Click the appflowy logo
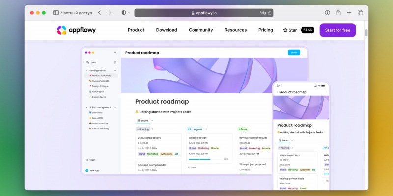This screenshot has width=393, height=196. coord(77,30)
